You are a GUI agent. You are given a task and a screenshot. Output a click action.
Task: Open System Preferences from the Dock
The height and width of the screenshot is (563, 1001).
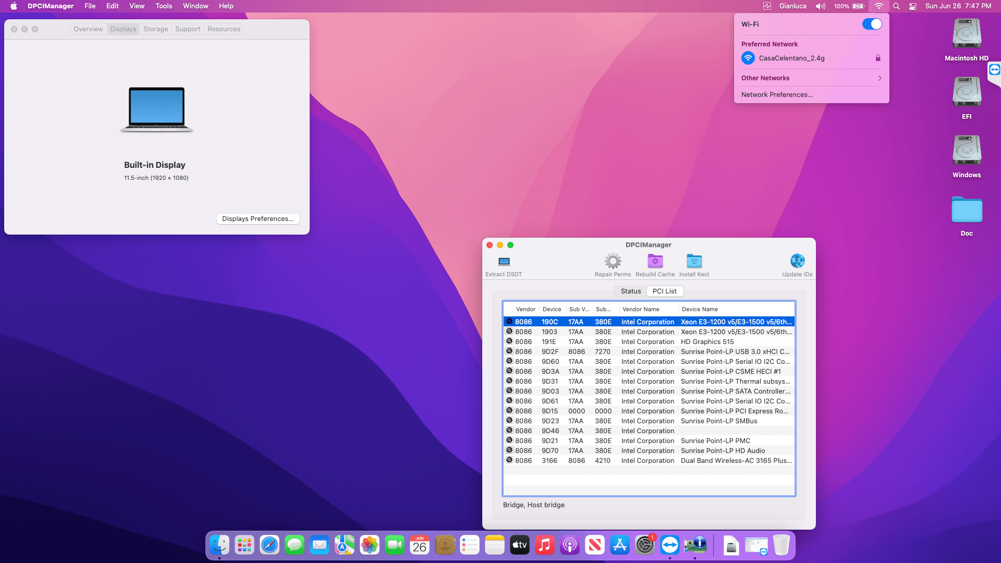pyautogui.click(x=645, y=545)
